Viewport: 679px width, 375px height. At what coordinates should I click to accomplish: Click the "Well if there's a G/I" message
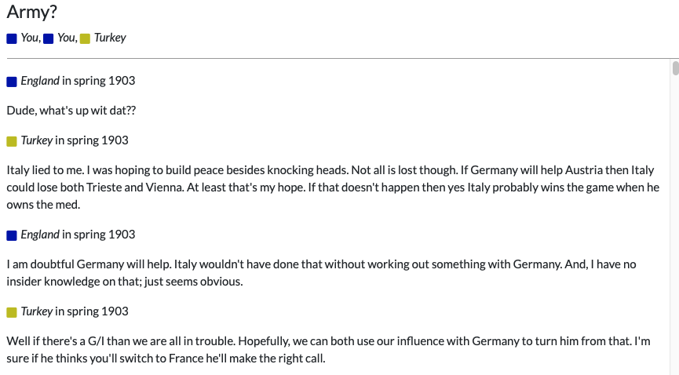[x=328, y=349]
